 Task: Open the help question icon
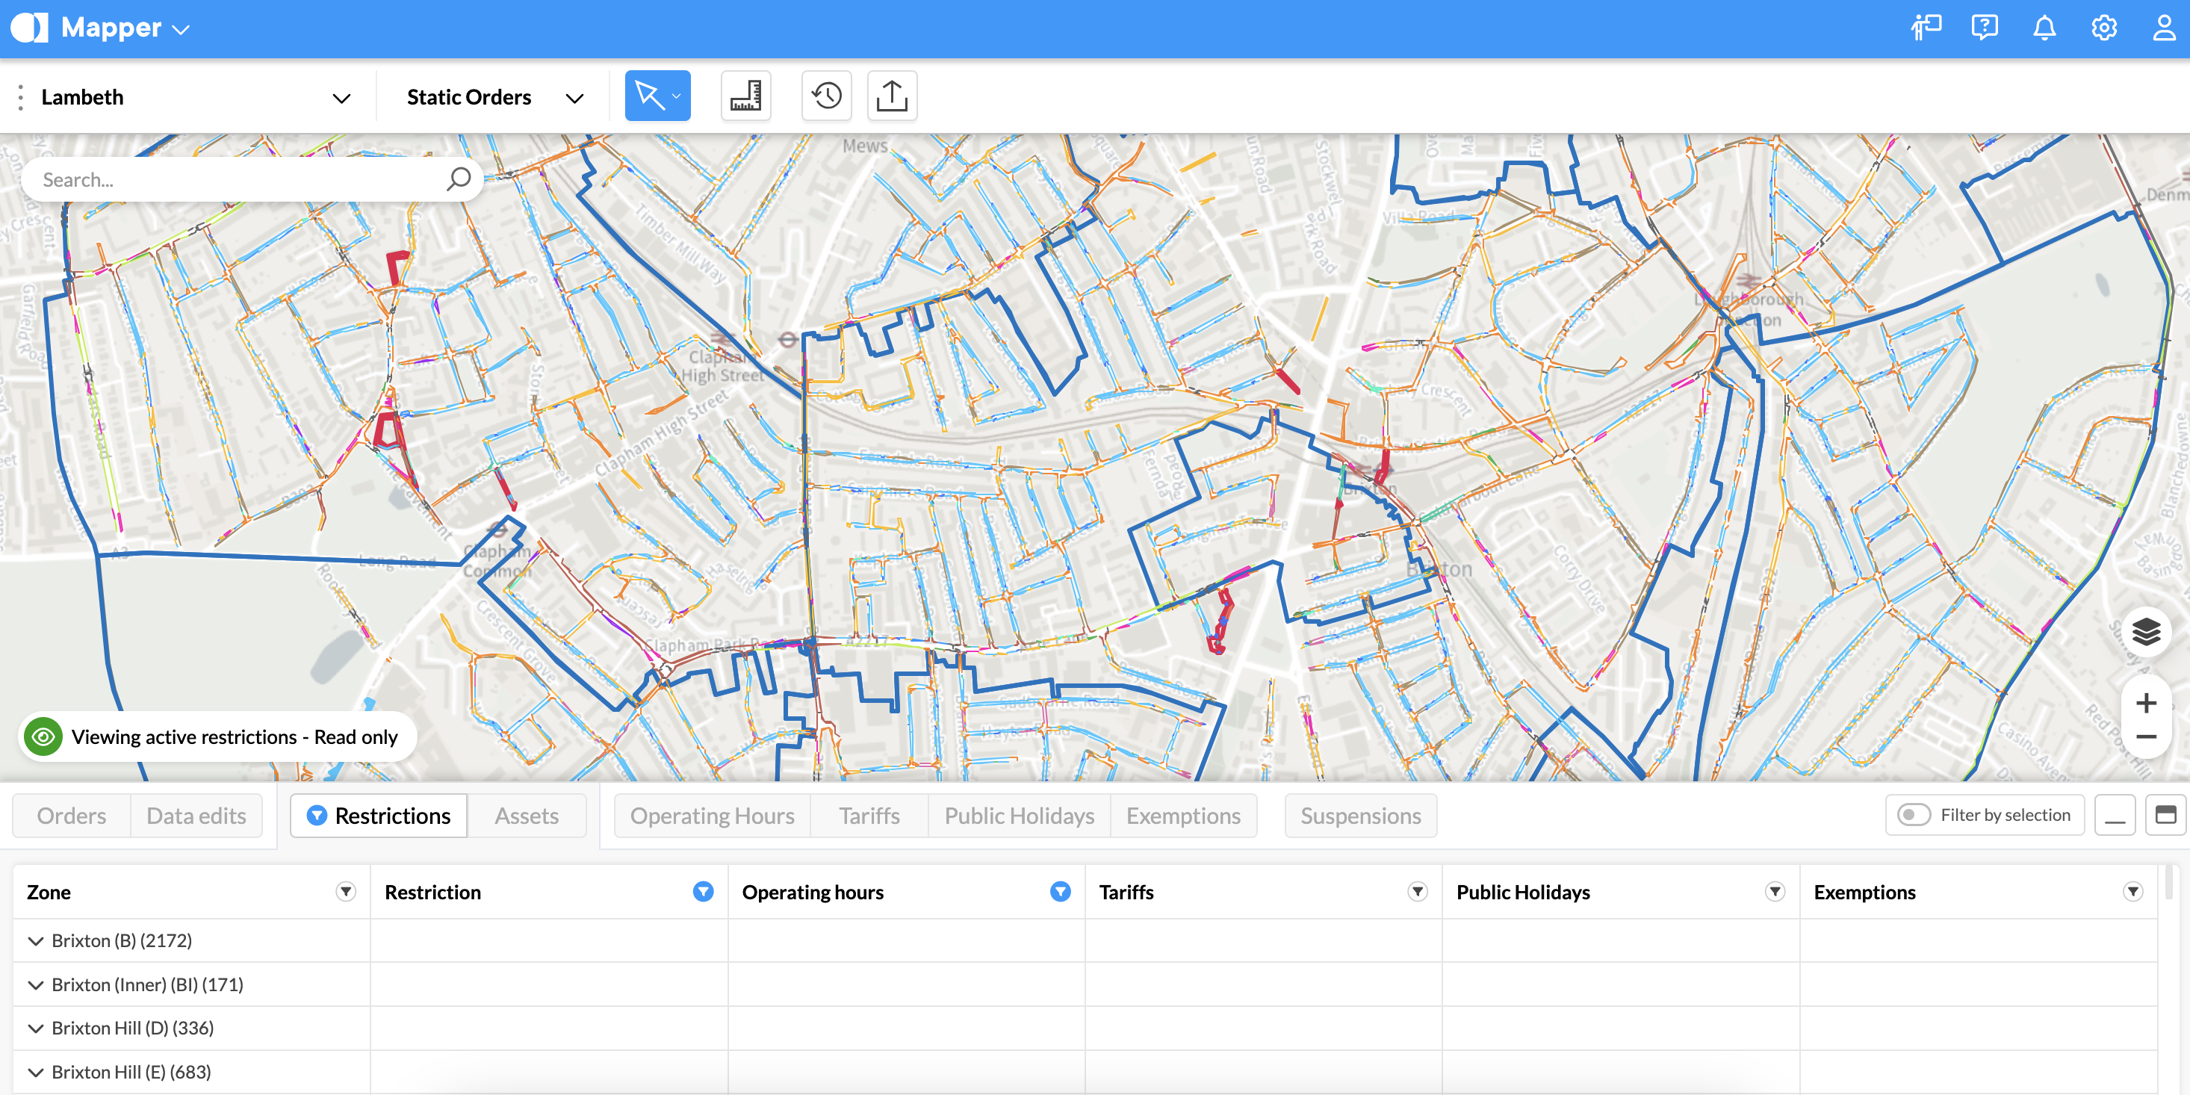[x=1985, y=28]
